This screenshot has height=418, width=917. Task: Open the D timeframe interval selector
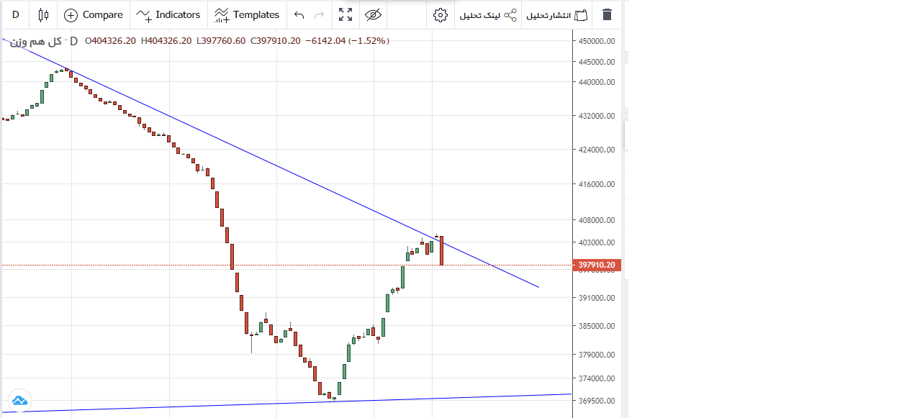pos(15,14)
